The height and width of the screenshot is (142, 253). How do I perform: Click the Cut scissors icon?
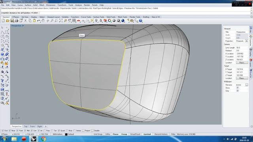[25, 21]
